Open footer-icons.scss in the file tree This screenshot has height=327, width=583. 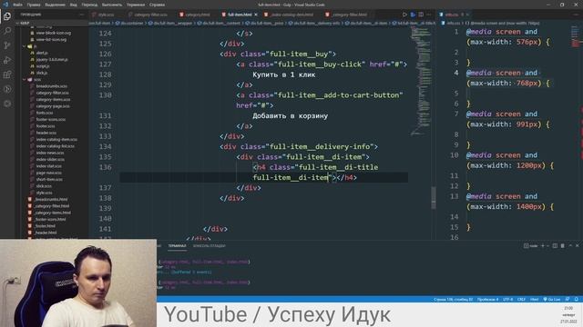point(51,119)
